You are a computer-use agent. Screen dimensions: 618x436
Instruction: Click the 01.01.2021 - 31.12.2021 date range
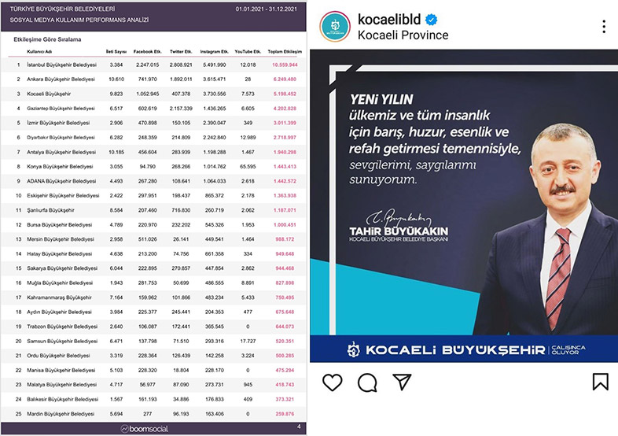pyautogui.click(x=269, y=8)
